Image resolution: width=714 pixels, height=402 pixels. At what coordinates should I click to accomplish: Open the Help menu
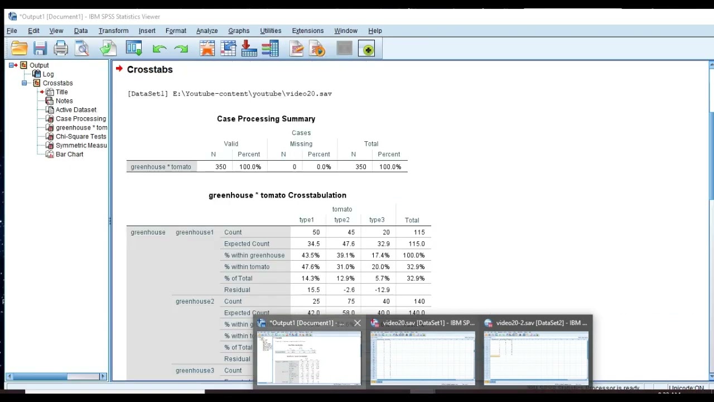[x=375, y=31]
